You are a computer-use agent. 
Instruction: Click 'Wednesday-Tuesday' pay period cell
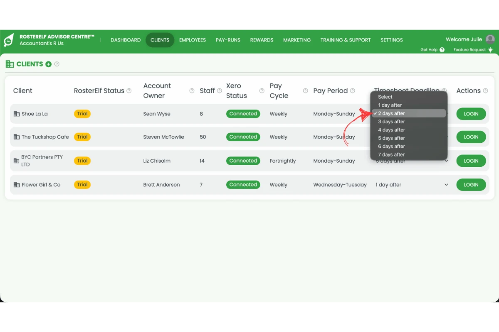[340, 185]
